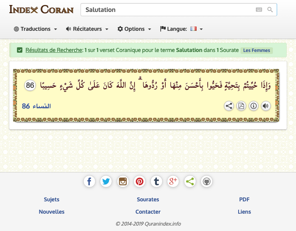Click the green results checkbox icon

click(20, 50)
